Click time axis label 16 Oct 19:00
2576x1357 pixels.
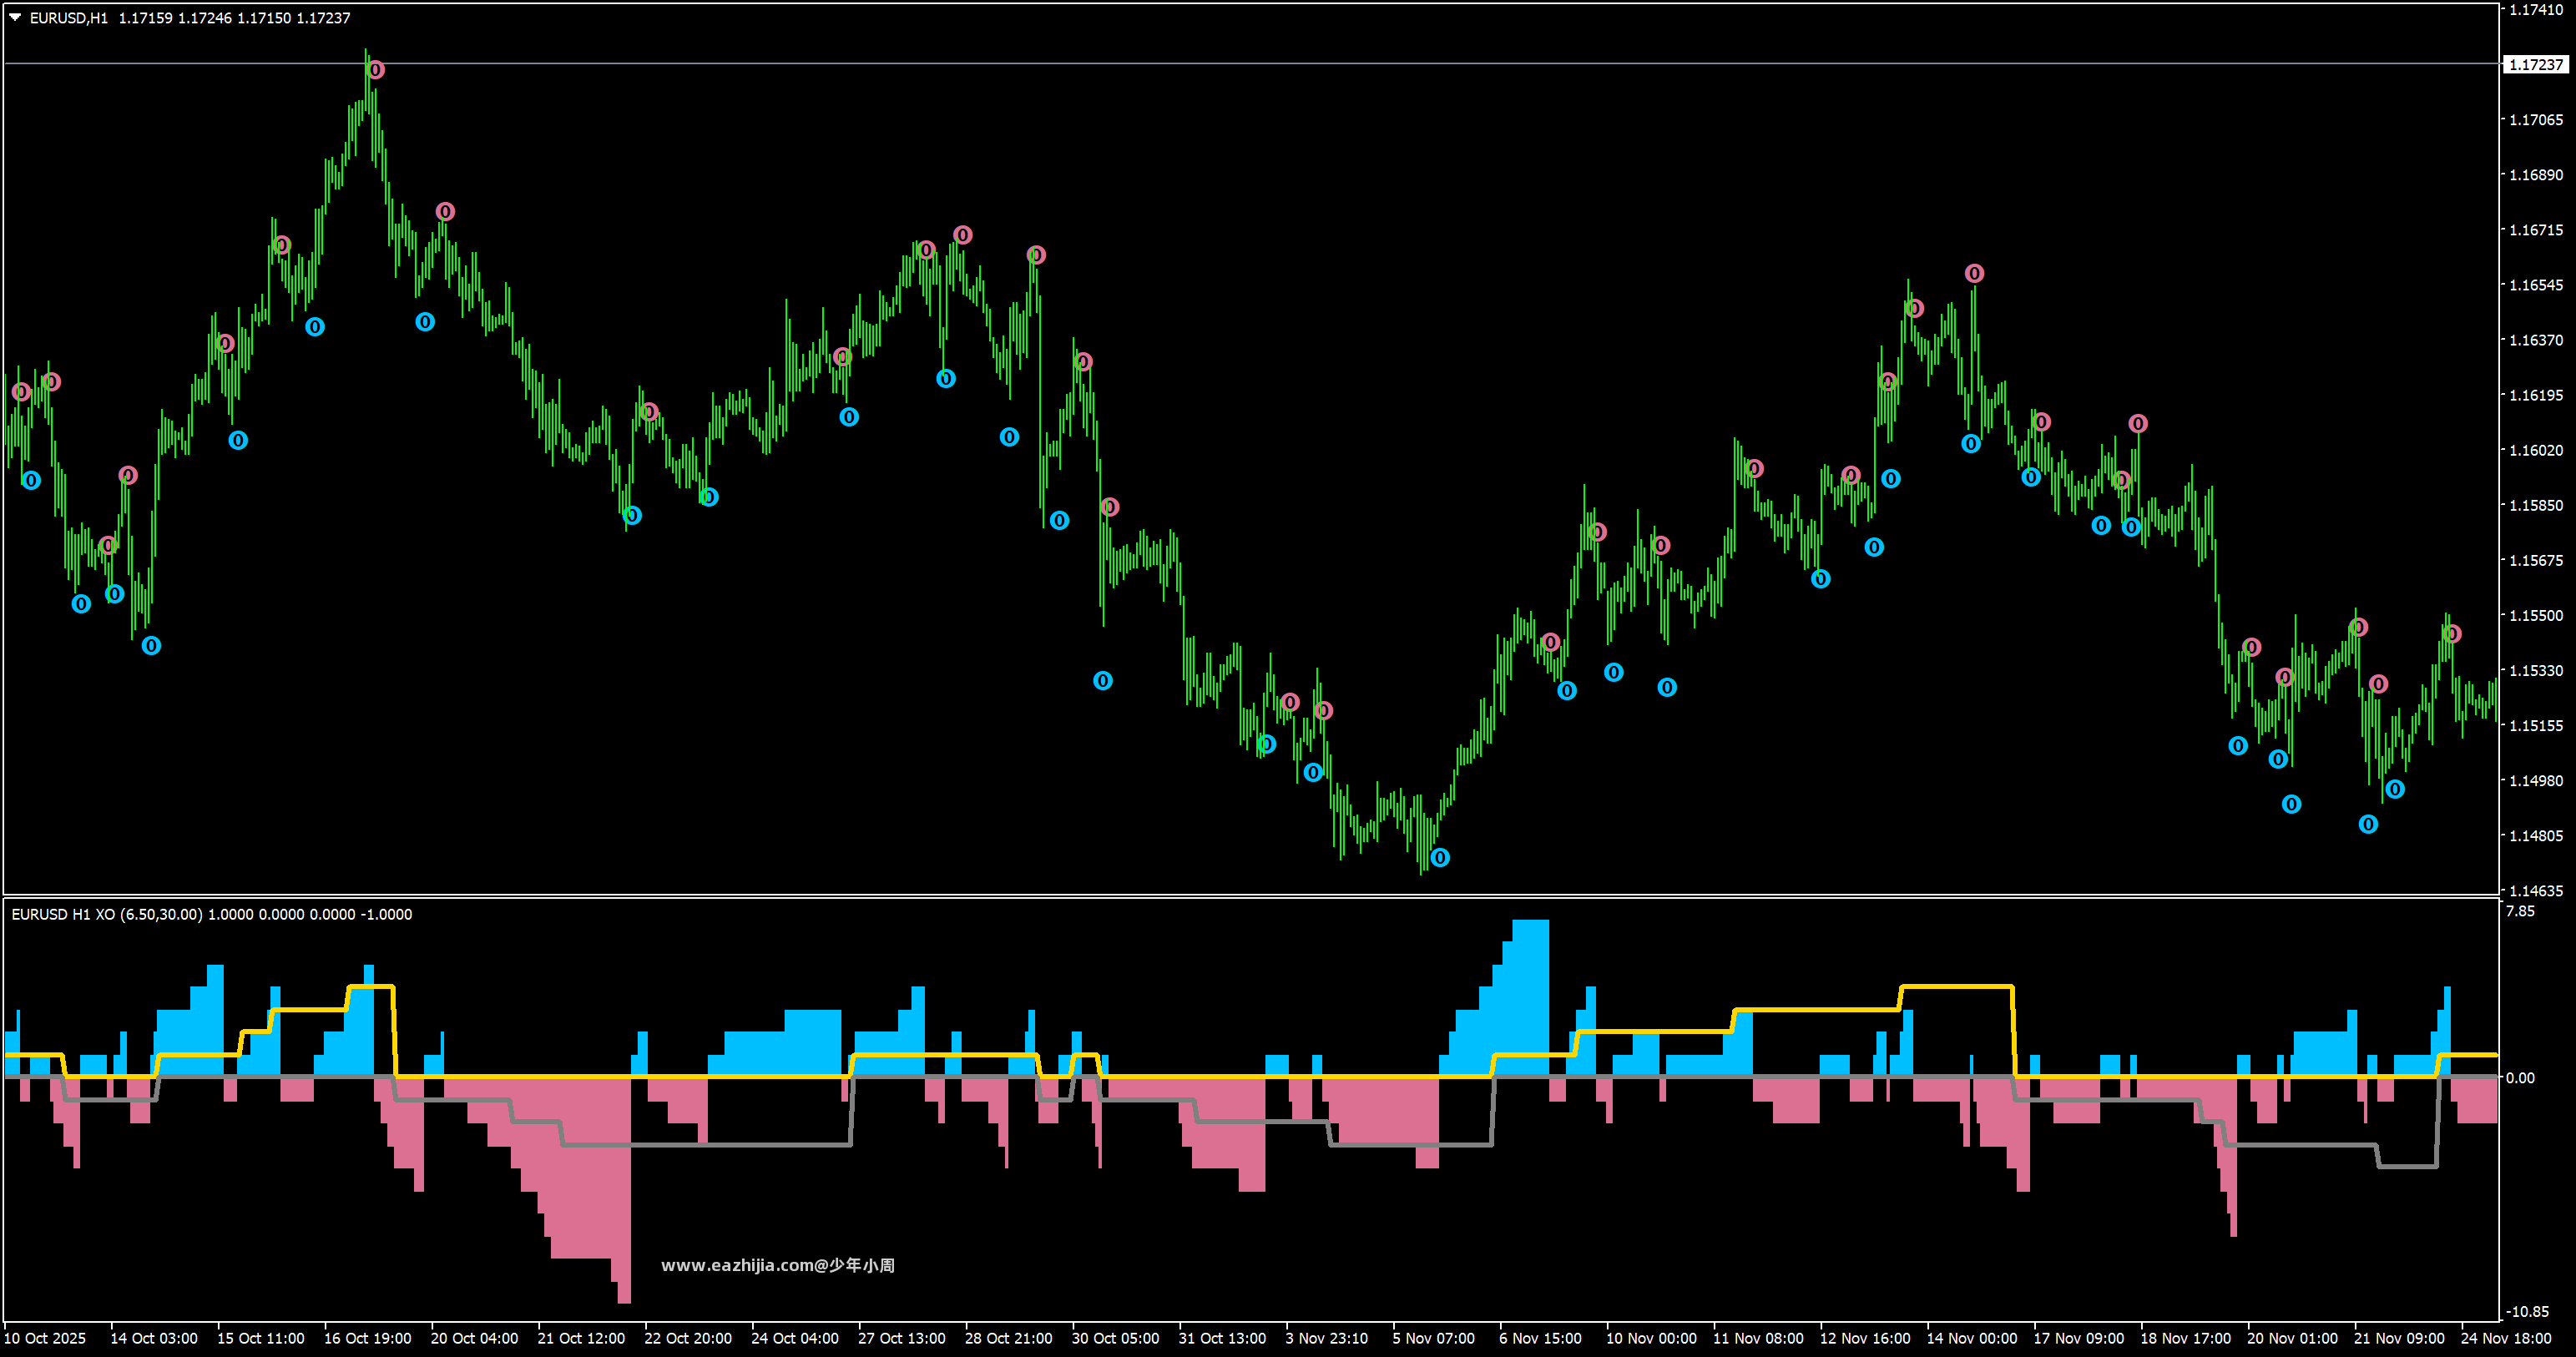click(368, 1338)
